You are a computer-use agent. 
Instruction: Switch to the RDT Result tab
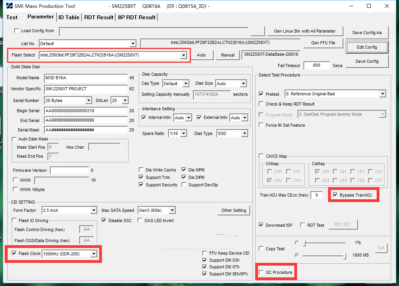pyautogui.click(x=99, y=17)
